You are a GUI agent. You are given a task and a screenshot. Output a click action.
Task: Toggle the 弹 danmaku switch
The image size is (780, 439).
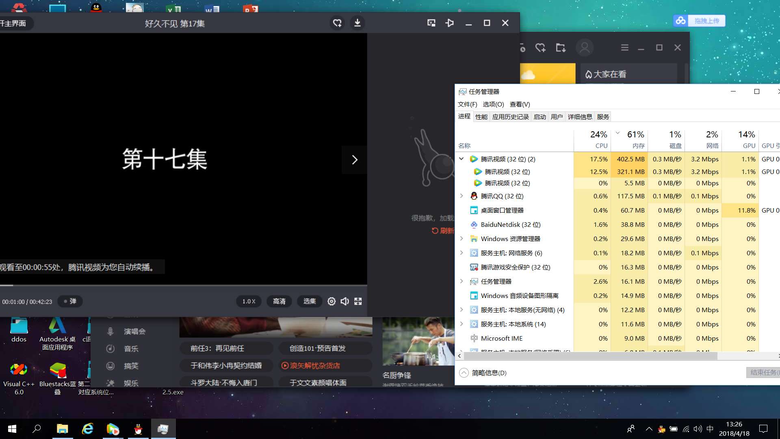(70, 301)
